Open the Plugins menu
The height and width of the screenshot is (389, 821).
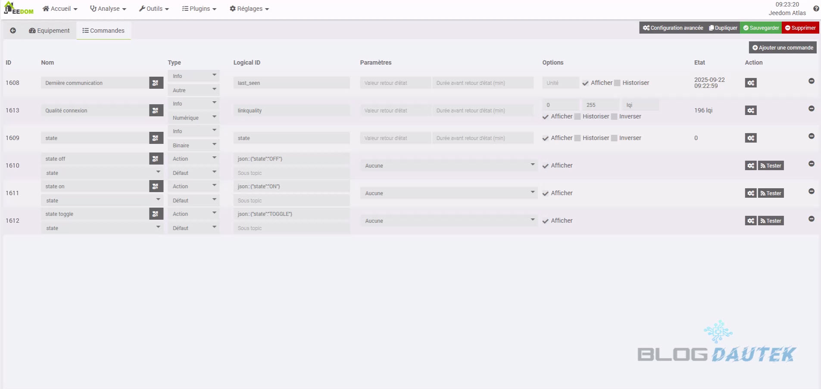click(199, 9)
